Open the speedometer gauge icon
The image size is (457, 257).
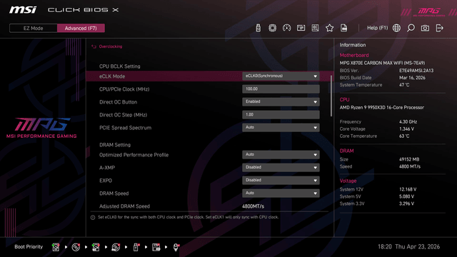(x=286, y=28)
